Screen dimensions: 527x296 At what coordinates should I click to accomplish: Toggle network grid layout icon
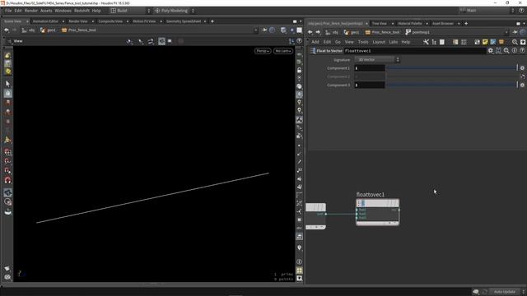tap(464, 42)
